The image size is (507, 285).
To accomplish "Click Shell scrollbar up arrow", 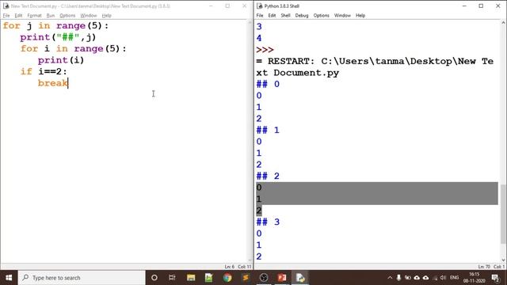I will (503, 23).
